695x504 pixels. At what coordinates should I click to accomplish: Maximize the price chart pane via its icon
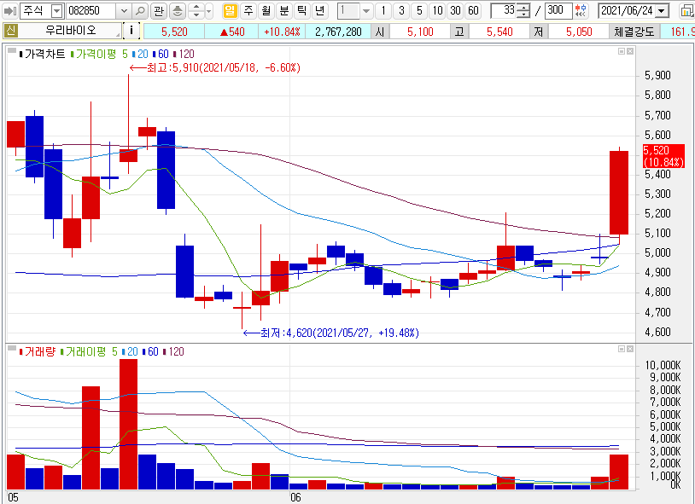pyautogui.click(x=622, y=51)
